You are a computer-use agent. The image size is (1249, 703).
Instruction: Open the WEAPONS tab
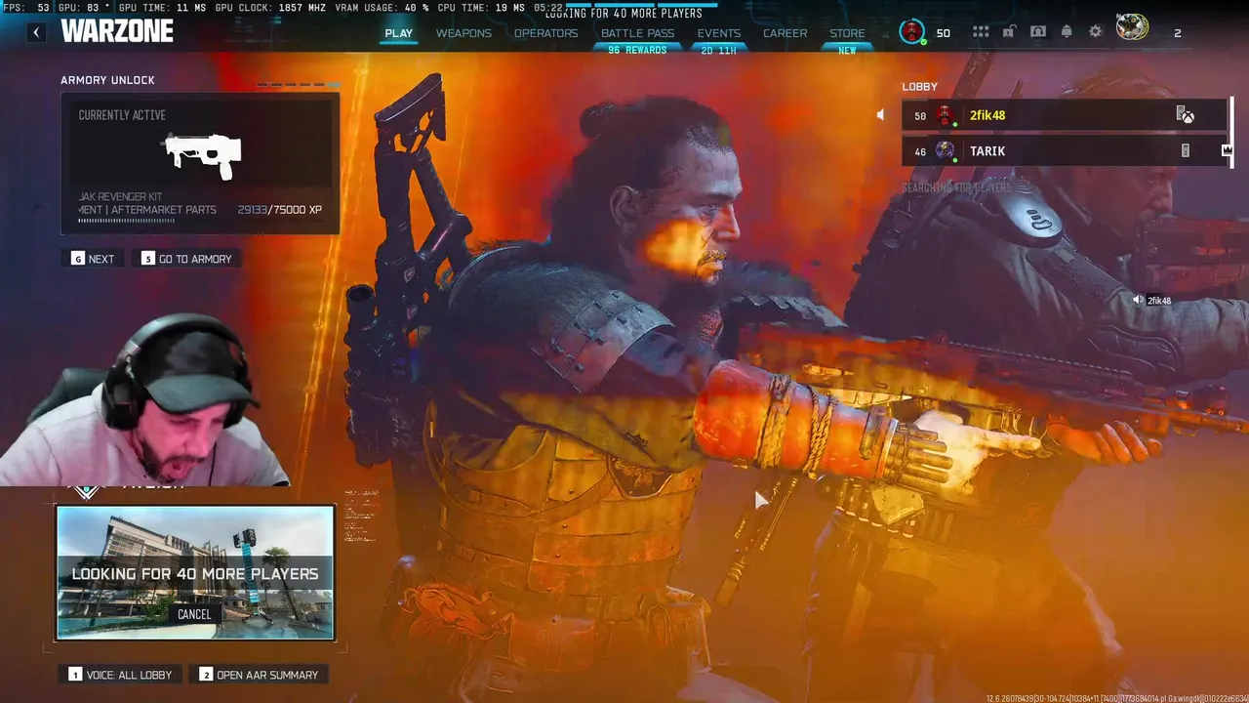[463, 33]
